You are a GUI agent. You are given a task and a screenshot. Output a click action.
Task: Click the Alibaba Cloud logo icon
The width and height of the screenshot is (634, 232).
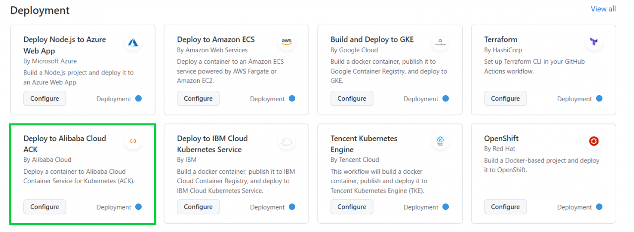(133, 141)
